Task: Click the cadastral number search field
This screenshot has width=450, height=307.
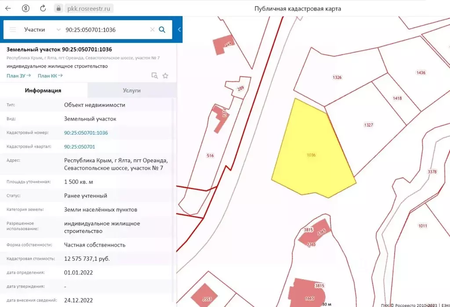Action: pyautogui.click(x=105, y=30)
